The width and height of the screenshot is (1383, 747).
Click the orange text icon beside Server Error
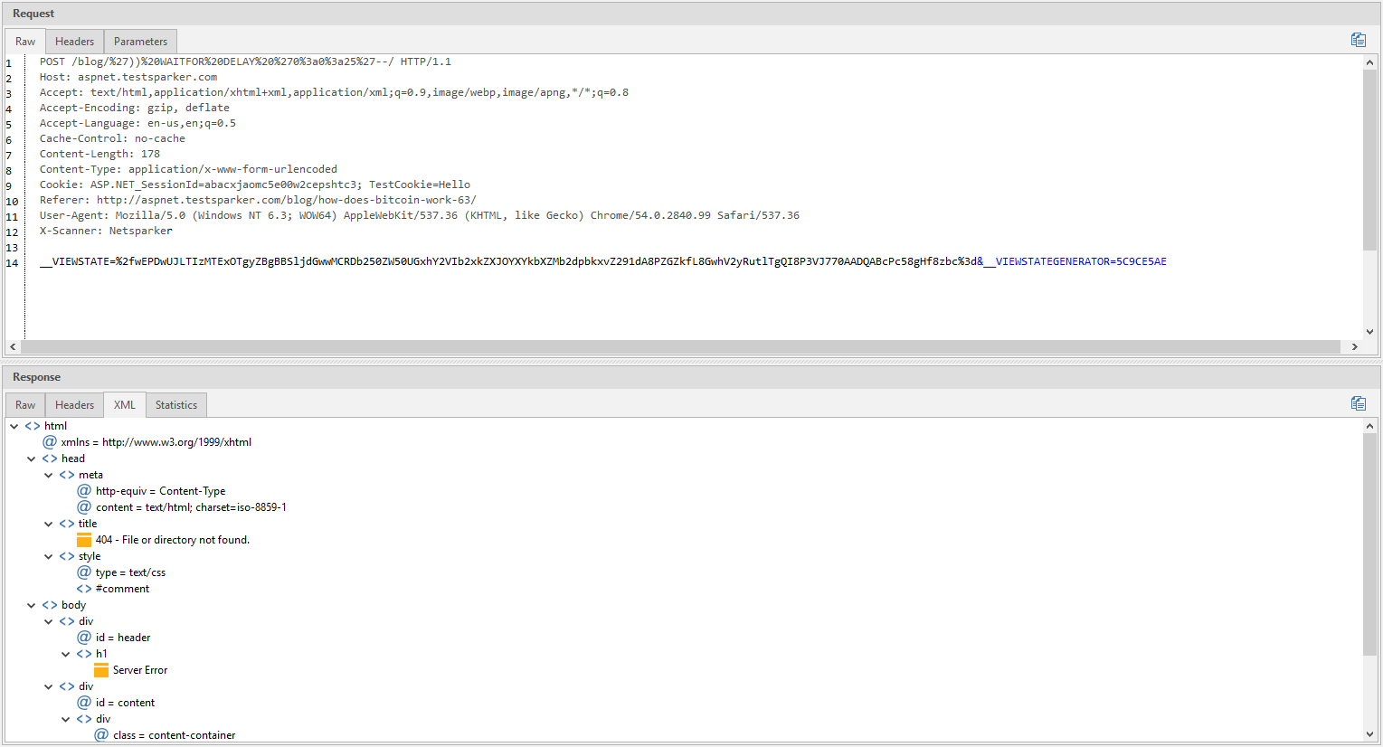(x=101, y=669)
